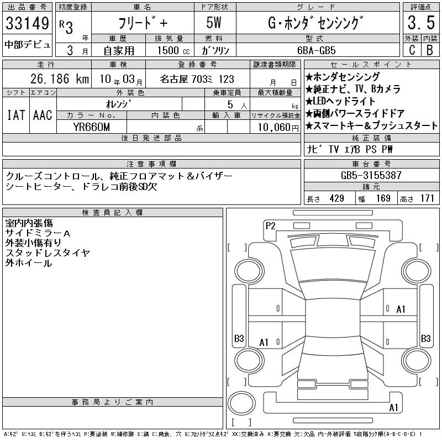The image size is (442, 442).
Task: Click the star before ホンダセンシング sales point
Action: click(309, 77)
